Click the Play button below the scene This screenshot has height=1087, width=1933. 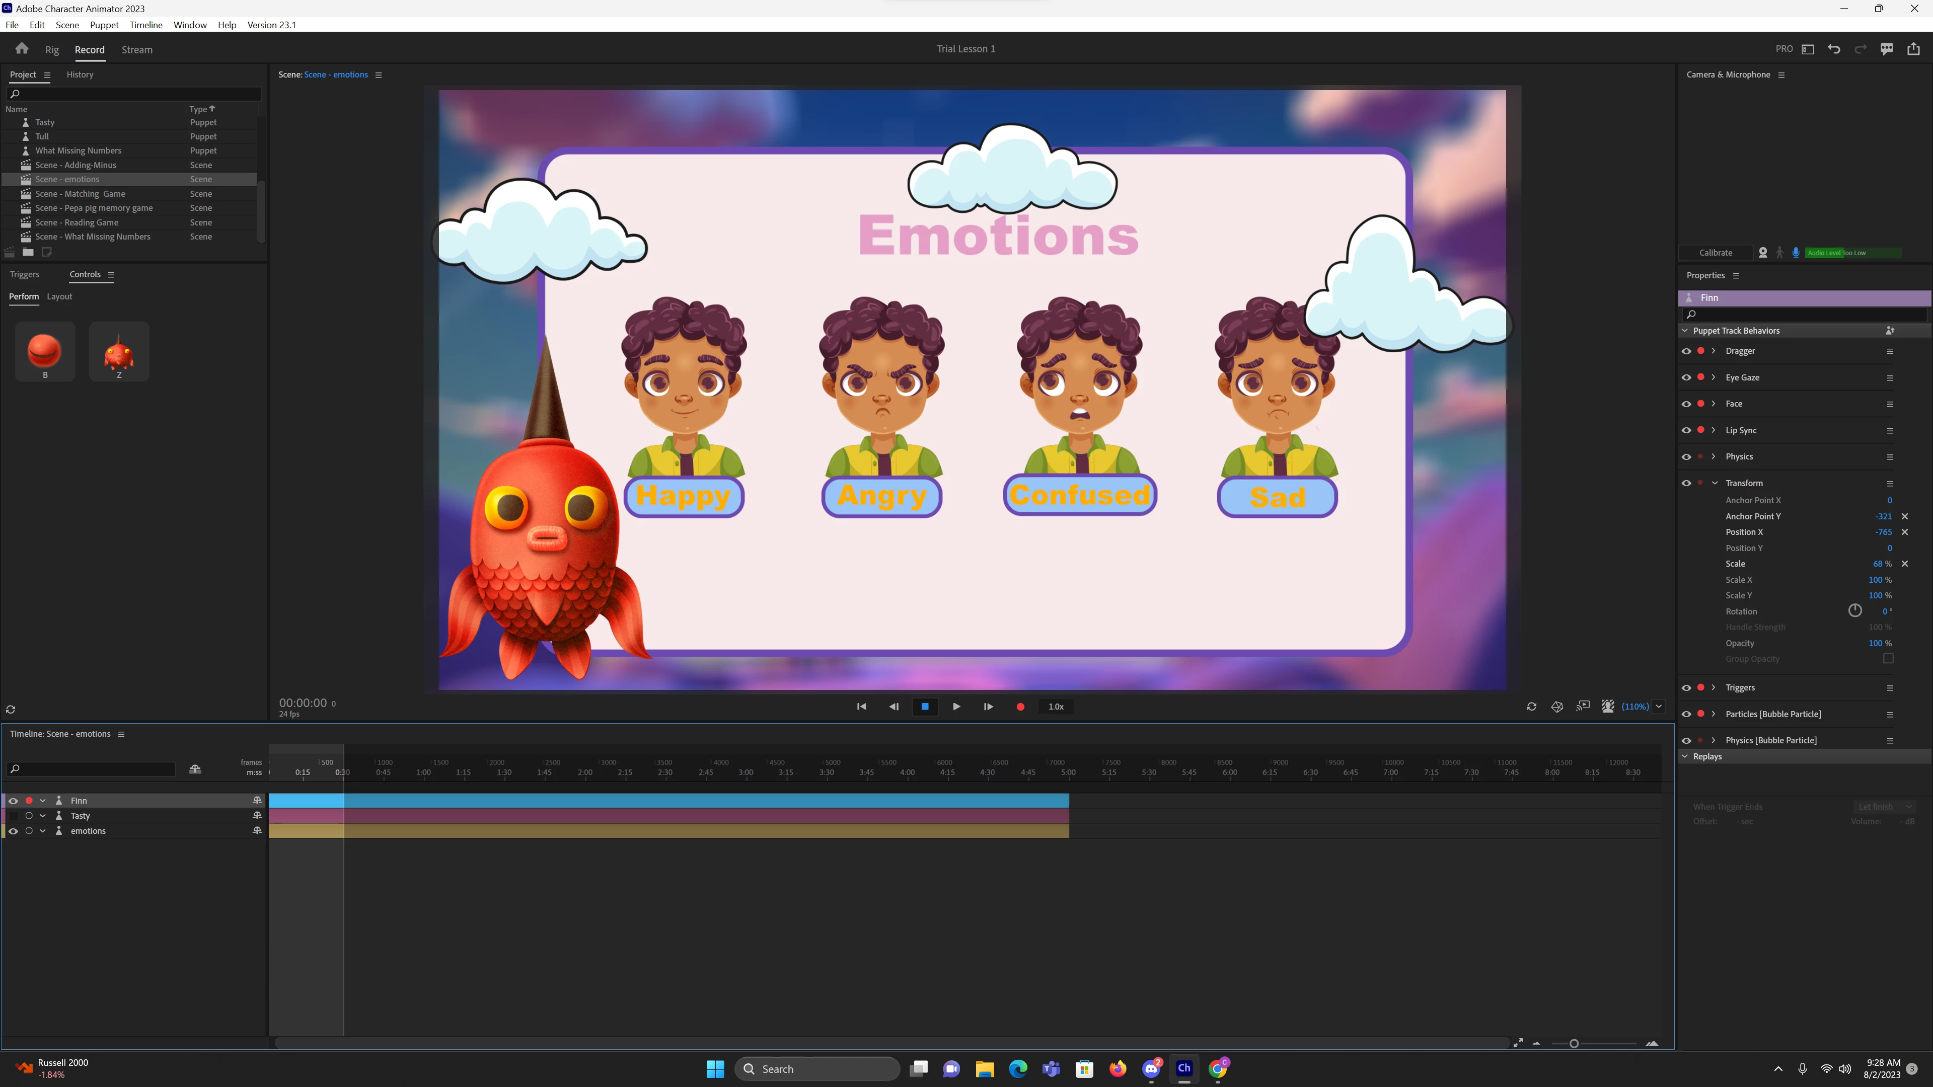coord(956,707)
